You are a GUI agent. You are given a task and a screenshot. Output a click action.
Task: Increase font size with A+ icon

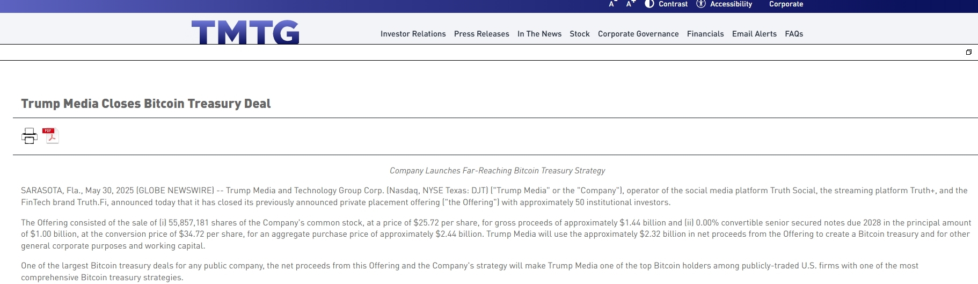(x=631, y=4)
